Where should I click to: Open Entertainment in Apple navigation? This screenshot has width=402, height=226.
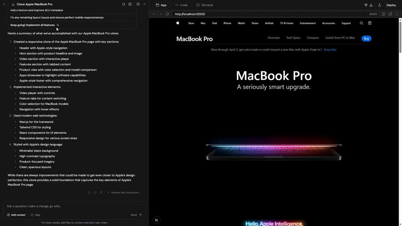pyautogui.click(x=308, y=23)
